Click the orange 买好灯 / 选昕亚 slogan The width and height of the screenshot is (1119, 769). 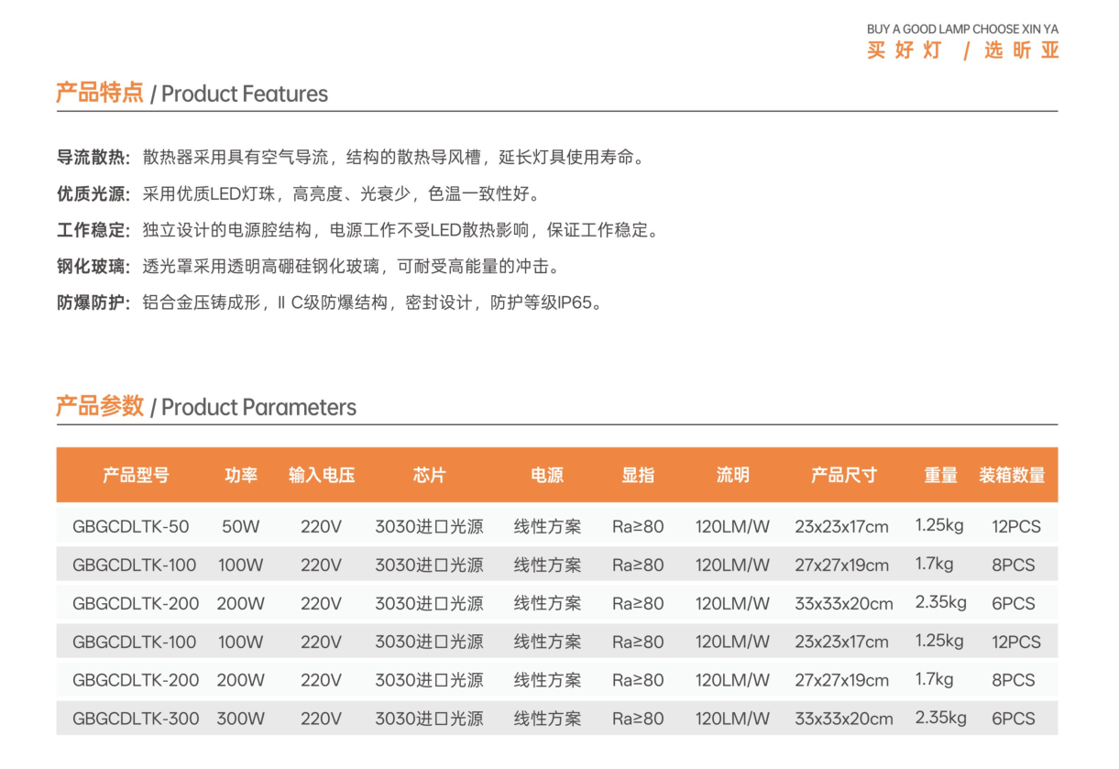pos(962,51)
